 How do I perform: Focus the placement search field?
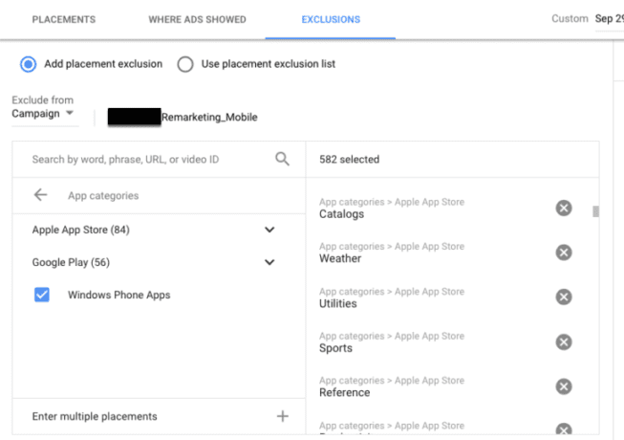(x=143, y=160)
